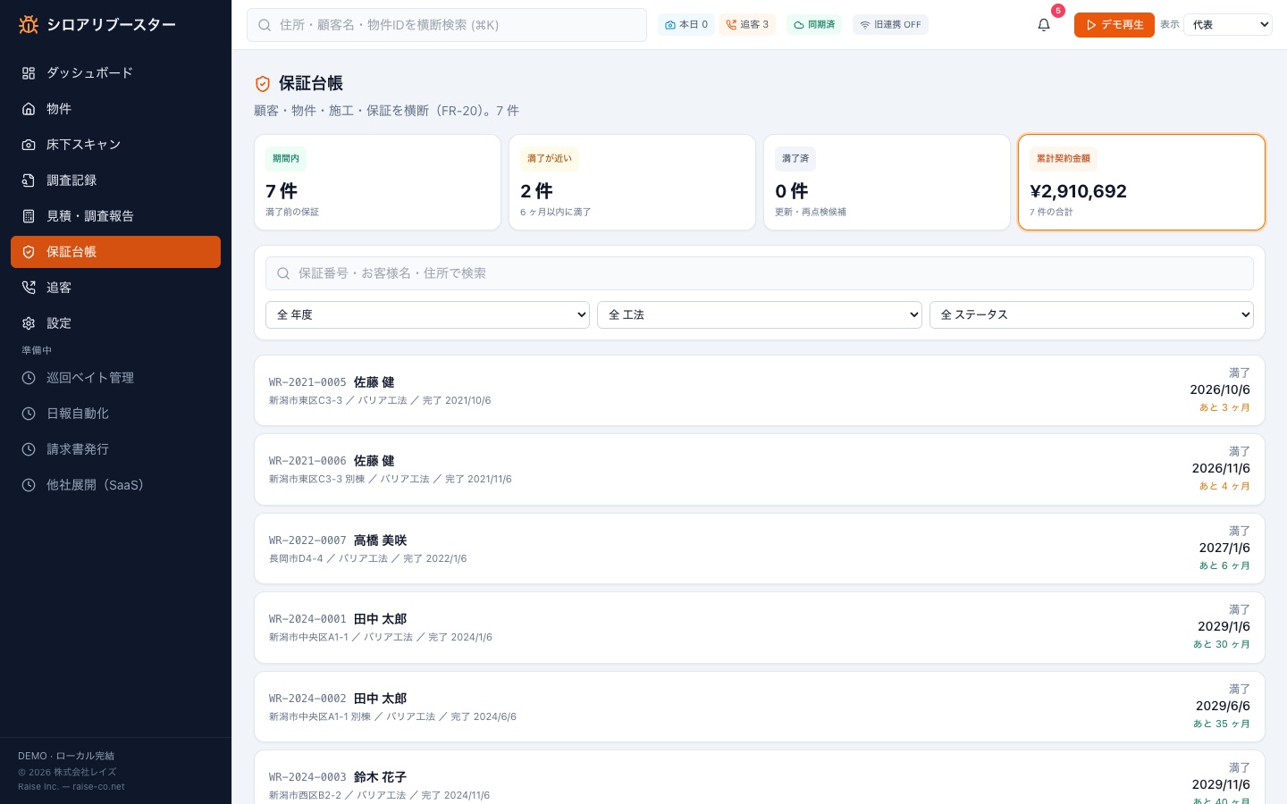Click the 同期済 status chip
This screenshot has width=1287, height=804.
tap(814, 25)
